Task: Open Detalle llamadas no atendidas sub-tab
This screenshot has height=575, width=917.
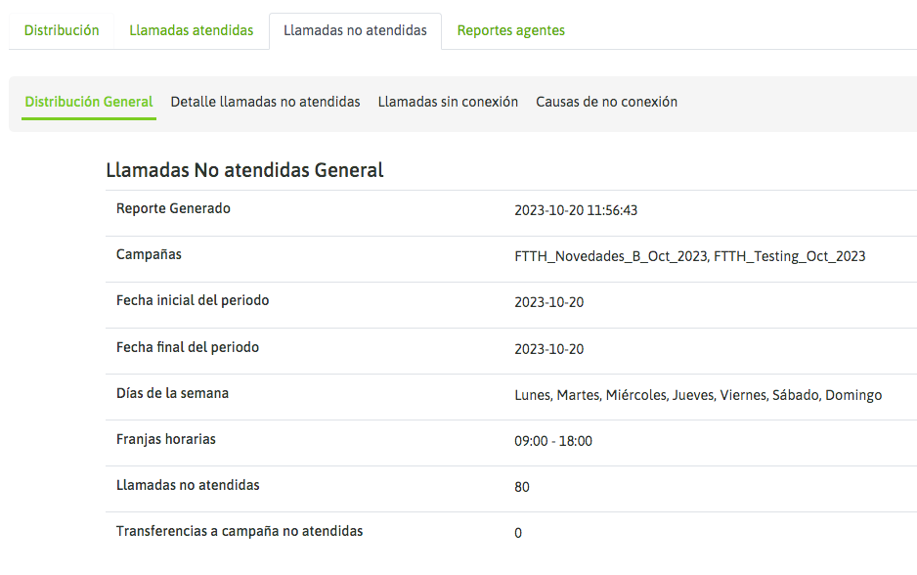Action: click(265, 102)
